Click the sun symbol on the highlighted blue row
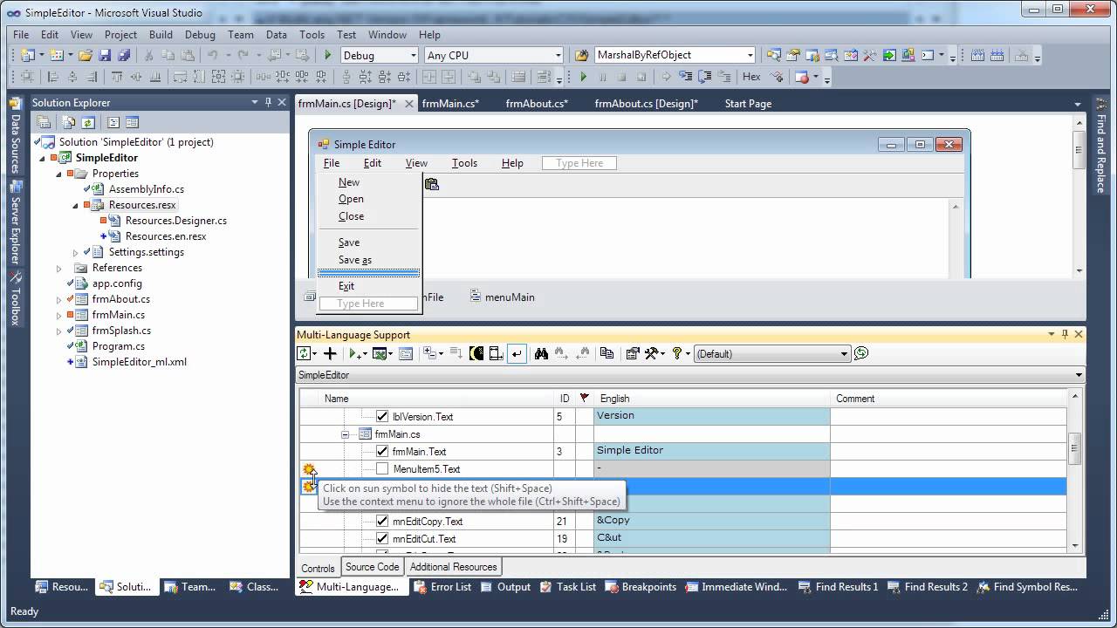The image size is (1117, 628). (x=308, y=487)
